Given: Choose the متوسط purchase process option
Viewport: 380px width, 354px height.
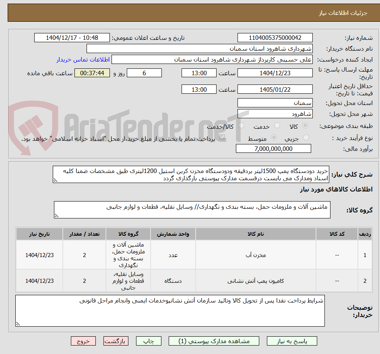Looking at the screenshot, I should tap(274, 138).
